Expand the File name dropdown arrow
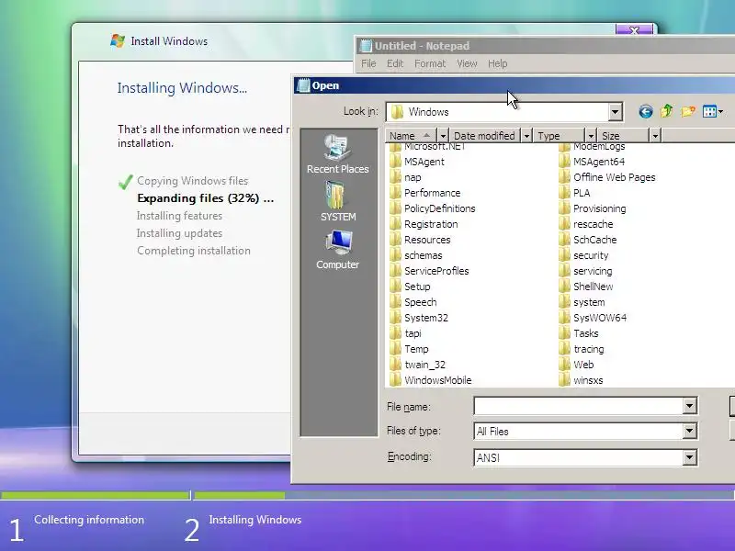The image size is (735, 551). click(689, 406)
